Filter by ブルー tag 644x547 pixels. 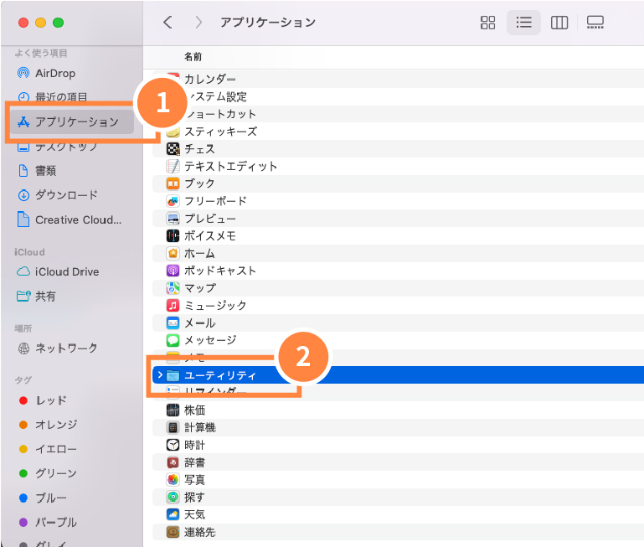43,498
